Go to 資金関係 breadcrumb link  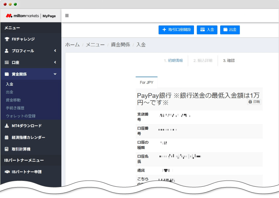pos(121,45)
